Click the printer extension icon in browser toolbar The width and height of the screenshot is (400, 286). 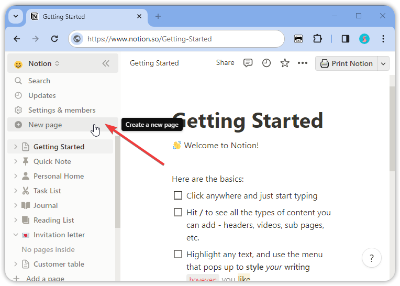[298, 39]
